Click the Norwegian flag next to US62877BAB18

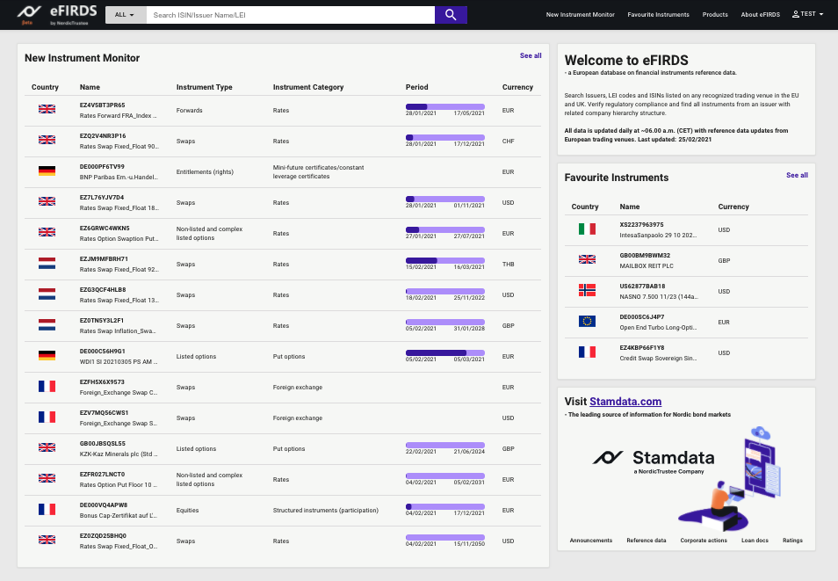pyautogui.click(x=587, y=290)
